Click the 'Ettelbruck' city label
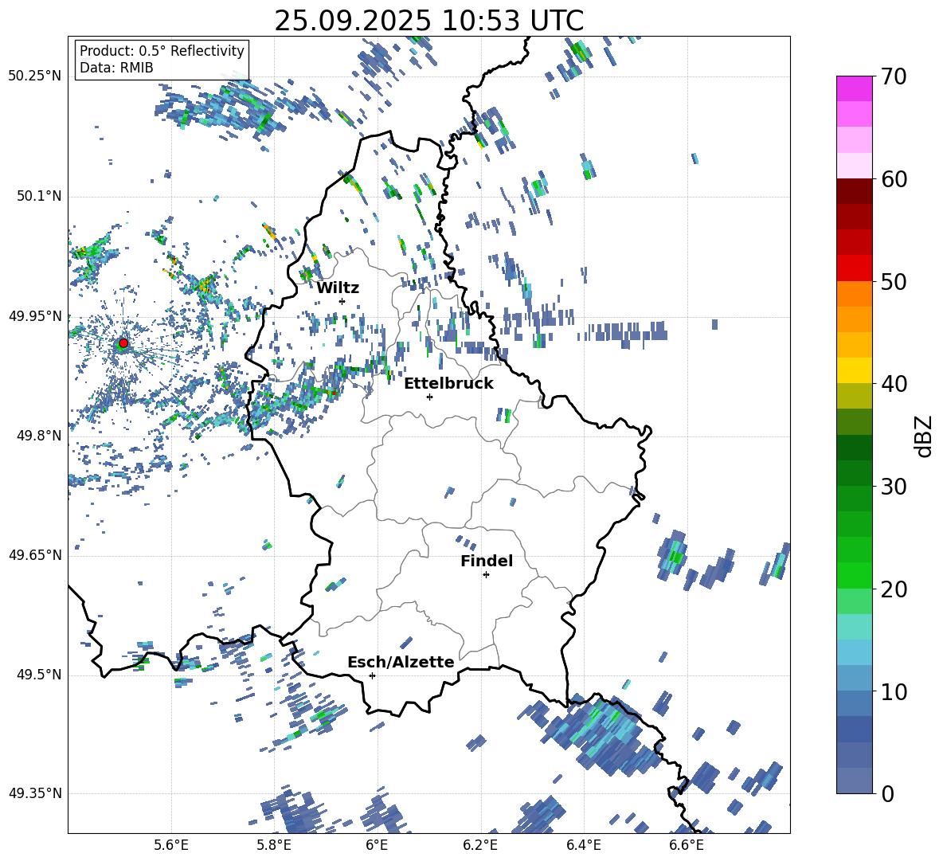943x861 pixels. (x=448, y=384)
